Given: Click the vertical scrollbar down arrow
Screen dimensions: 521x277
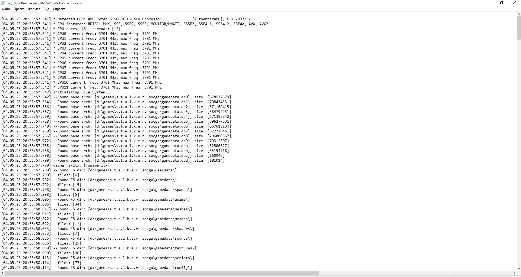Looking at the screenshot, I should (519, 268).
